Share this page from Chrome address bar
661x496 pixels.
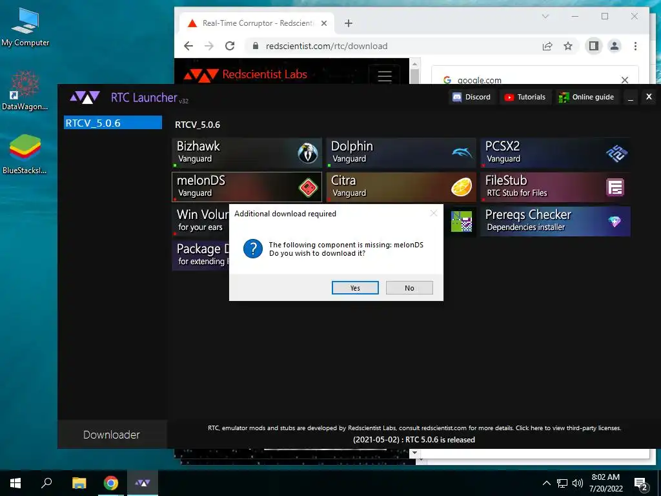(547, 46)
